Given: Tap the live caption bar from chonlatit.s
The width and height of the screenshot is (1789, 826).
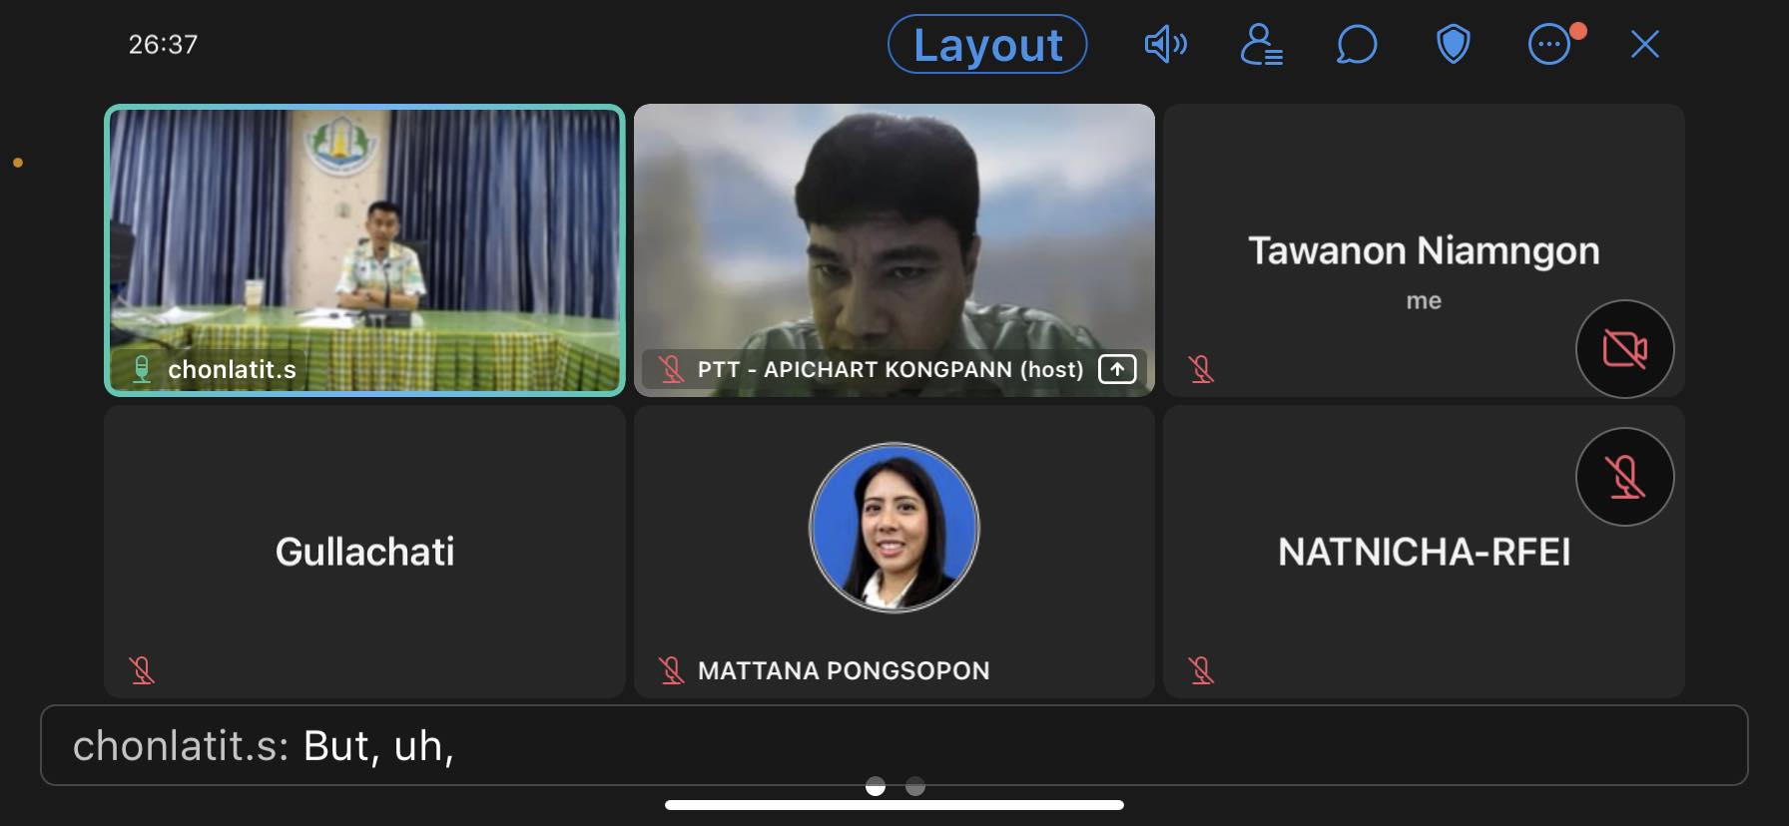Looking at the screenshot, I should click(x=894, y=745).
